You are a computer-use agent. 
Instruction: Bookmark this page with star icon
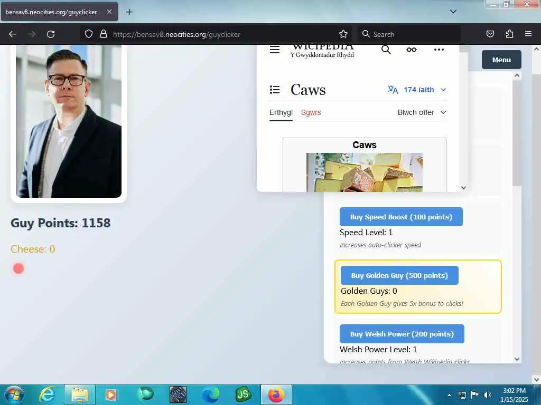tap(343, 34)
